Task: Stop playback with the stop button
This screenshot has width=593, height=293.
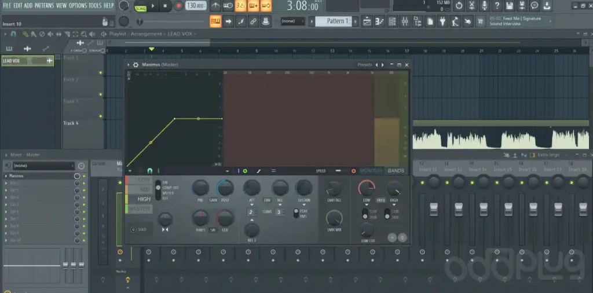Action: click(x=165, y=6)
